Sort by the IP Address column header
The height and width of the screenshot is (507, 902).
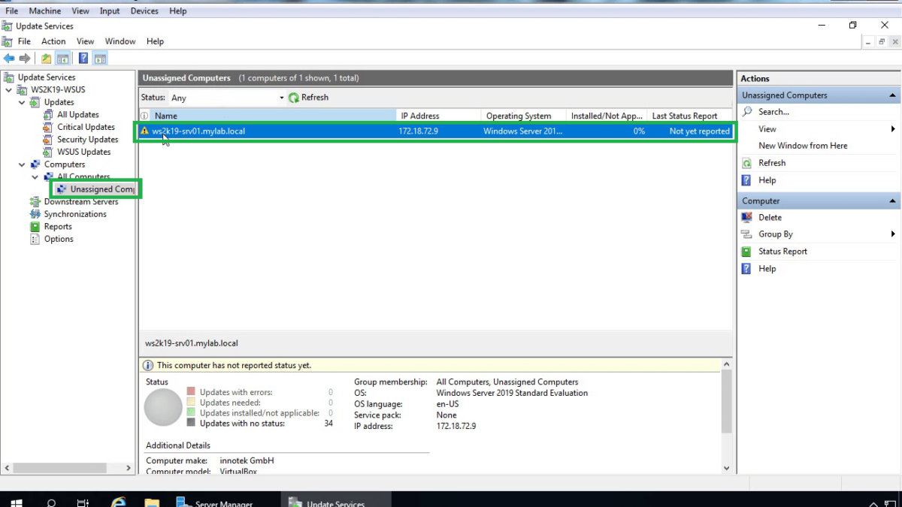[x=439, y=116]
